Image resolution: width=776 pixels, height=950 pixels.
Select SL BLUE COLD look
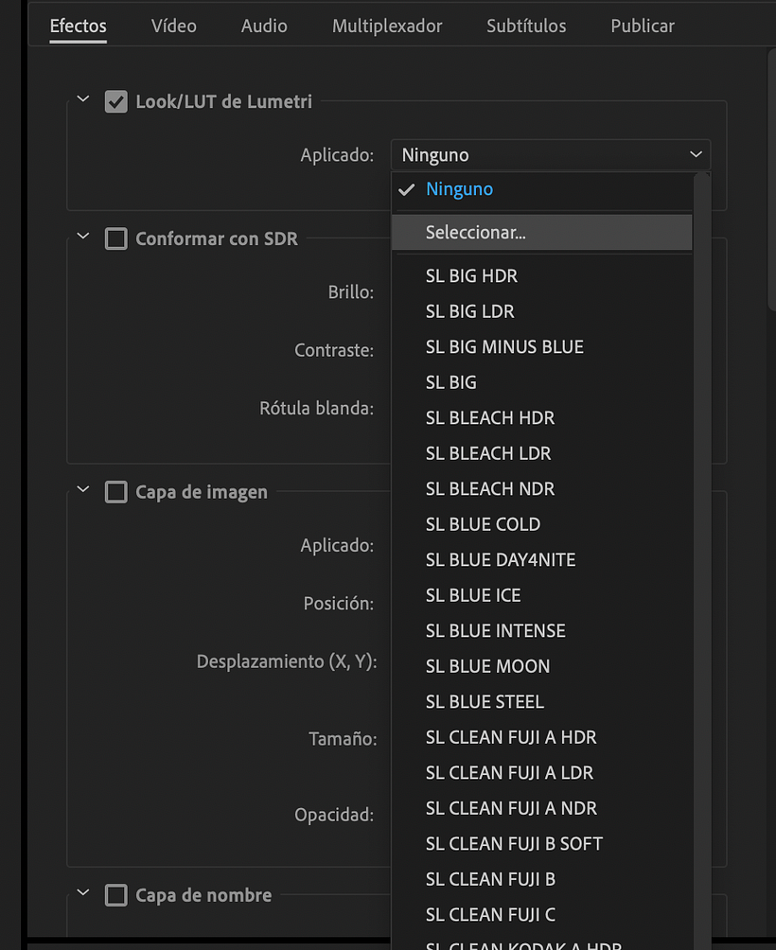[541, 524]
